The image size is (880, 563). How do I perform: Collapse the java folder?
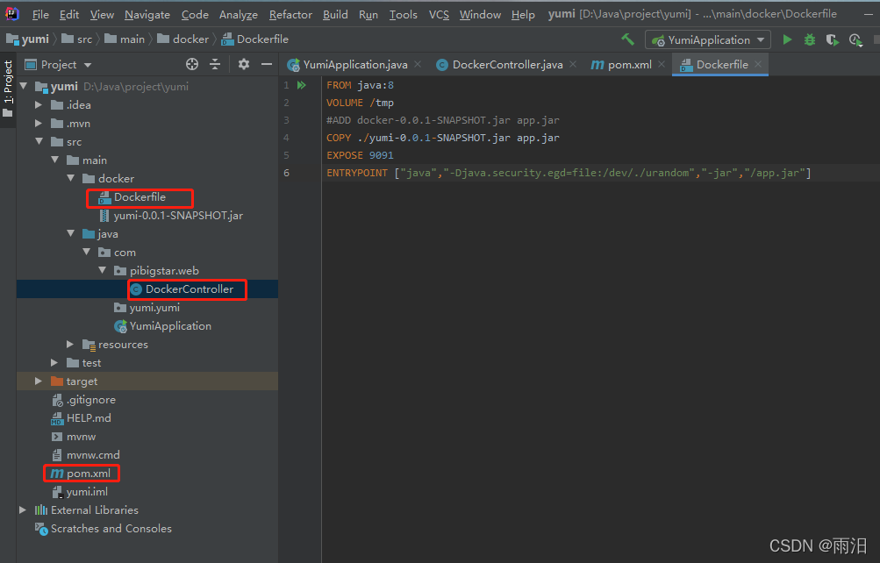tap(71, 234)
